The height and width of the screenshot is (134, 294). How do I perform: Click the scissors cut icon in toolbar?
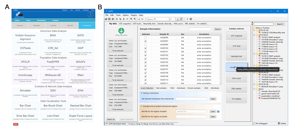[116, 19]
